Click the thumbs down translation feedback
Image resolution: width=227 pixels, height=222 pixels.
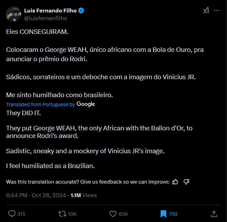(x=186, y=182)
